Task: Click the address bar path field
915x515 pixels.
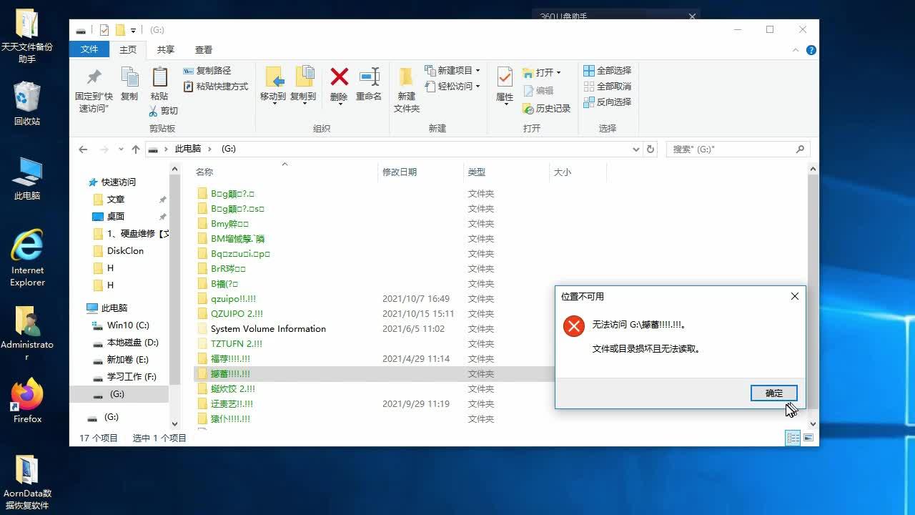Action: (393, 149)
